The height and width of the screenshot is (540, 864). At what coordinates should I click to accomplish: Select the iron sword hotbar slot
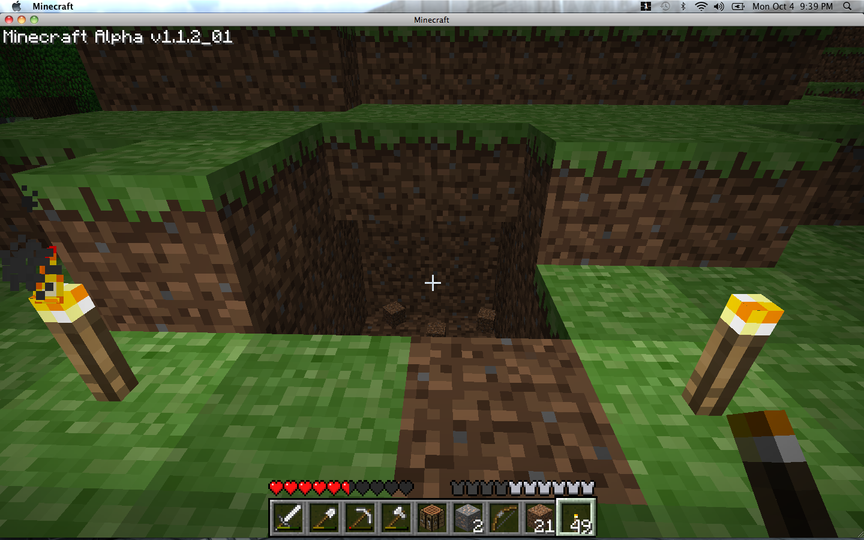point(288,517)
